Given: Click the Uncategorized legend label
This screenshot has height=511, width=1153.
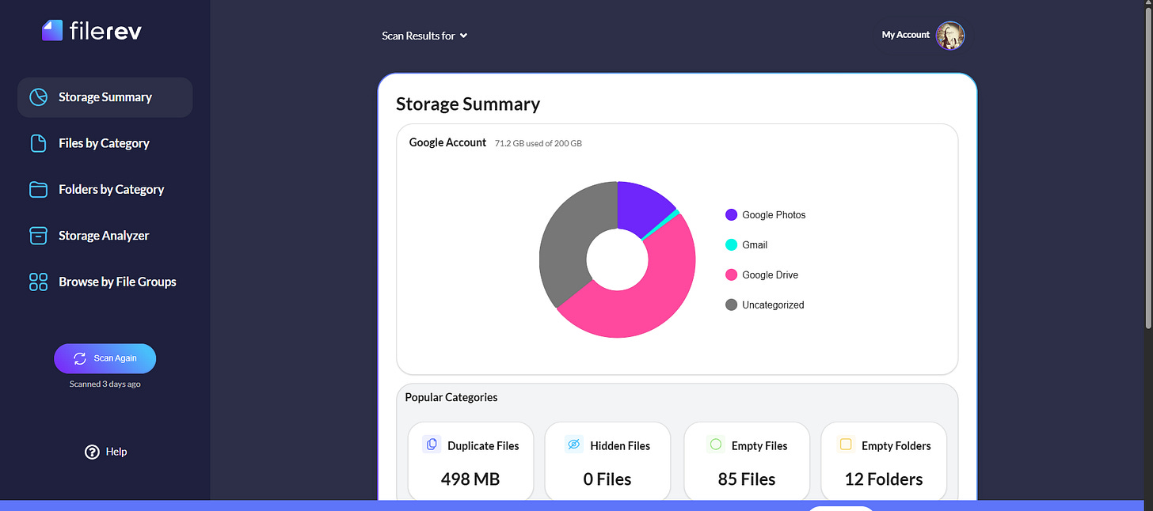Looking at the screenshot, I should pyautogui.click(x=773, y=305).
